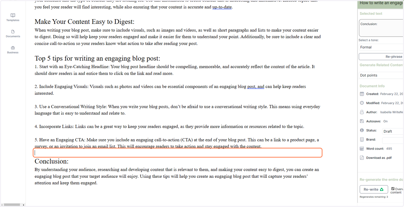Viewport: 404px width, 207px height.
Task: Open the Business sidebar section
Action: [13, 50]
